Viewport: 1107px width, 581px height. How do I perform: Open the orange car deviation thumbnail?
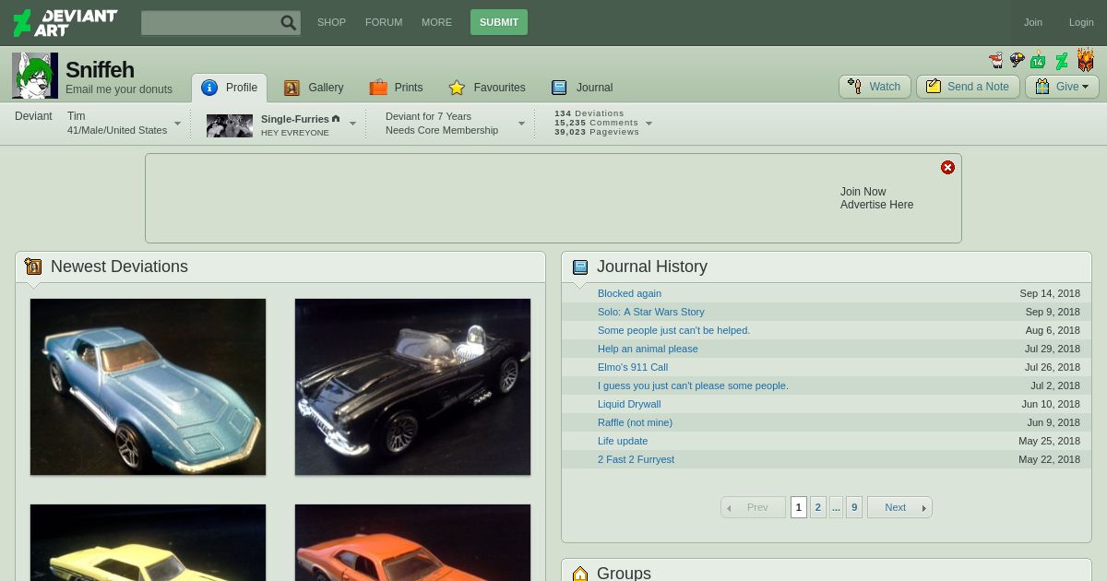click(412, 542)
